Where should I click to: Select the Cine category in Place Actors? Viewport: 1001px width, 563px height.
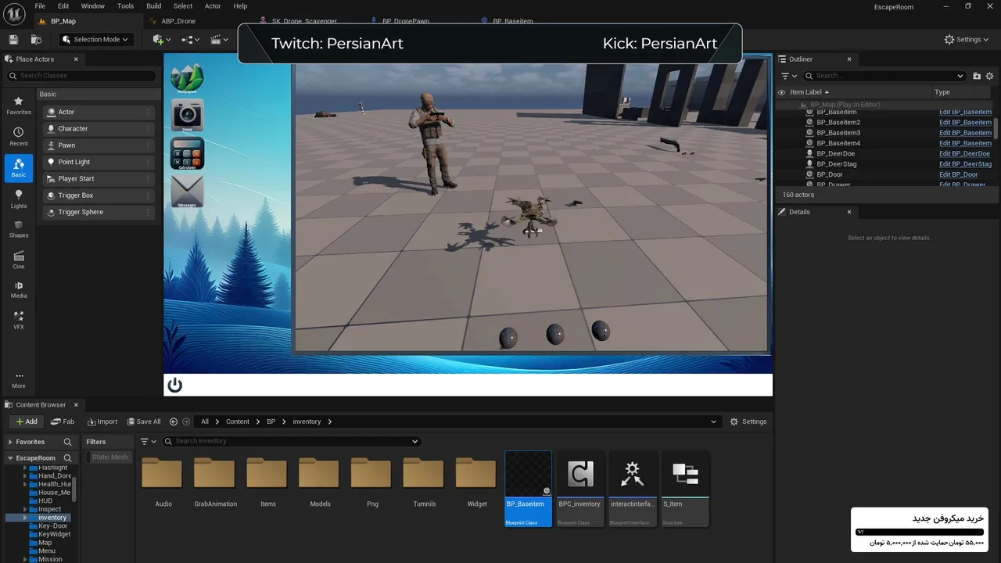point(19,260)
